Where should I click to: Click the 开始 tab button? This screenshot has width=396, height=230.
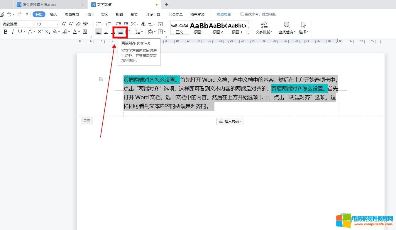click(x=39, y=14)
